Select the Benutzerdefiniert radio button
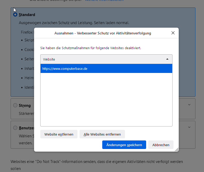204x172 pixels. point(15,128)
